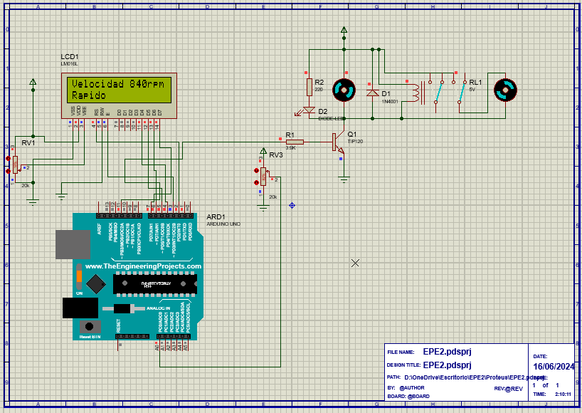Image resolution: width=582 pixels, height=413 pixels.
Task: Click the D2 LED symbol
Action: click(x=308, y=110)
